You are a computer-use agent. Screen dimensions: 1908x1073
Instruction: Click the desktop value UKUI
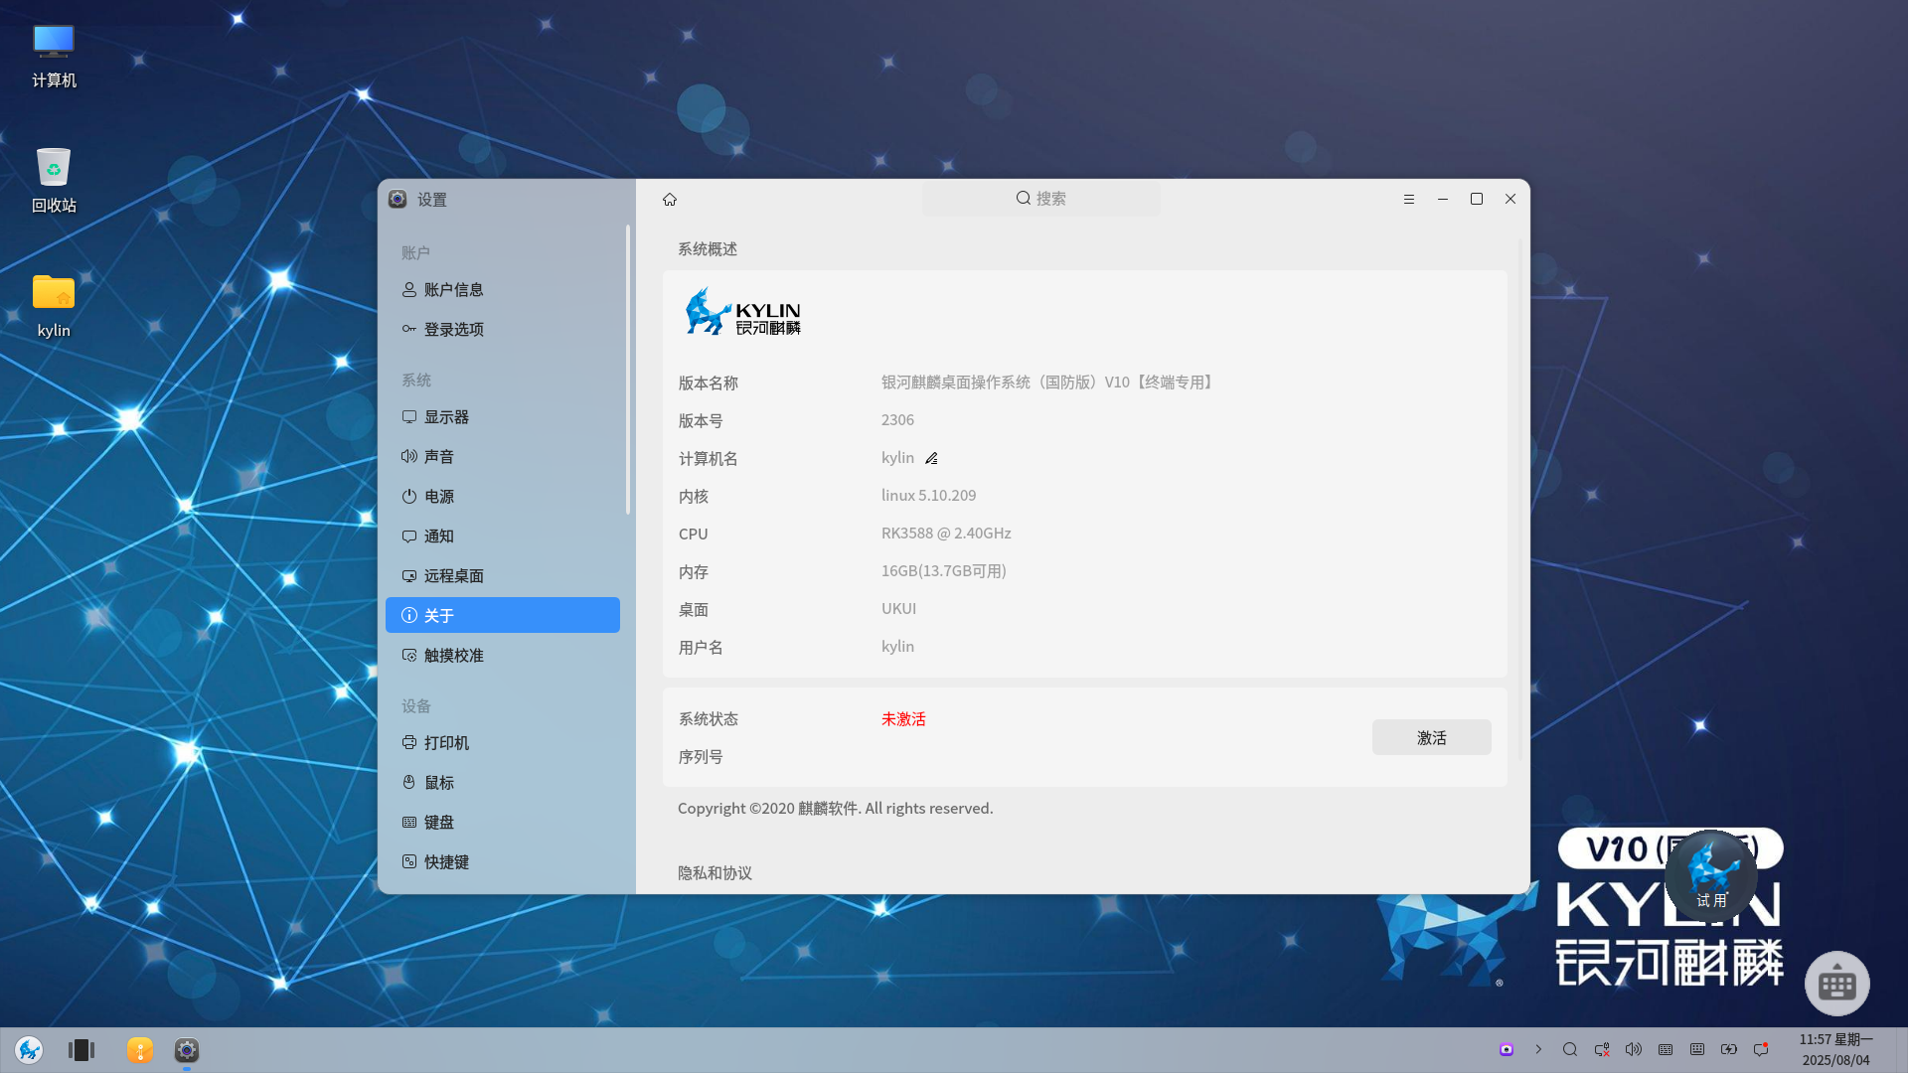(898, 608)
